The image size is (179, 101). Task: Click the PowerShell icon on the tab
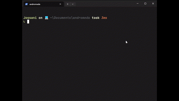[27, 4]
